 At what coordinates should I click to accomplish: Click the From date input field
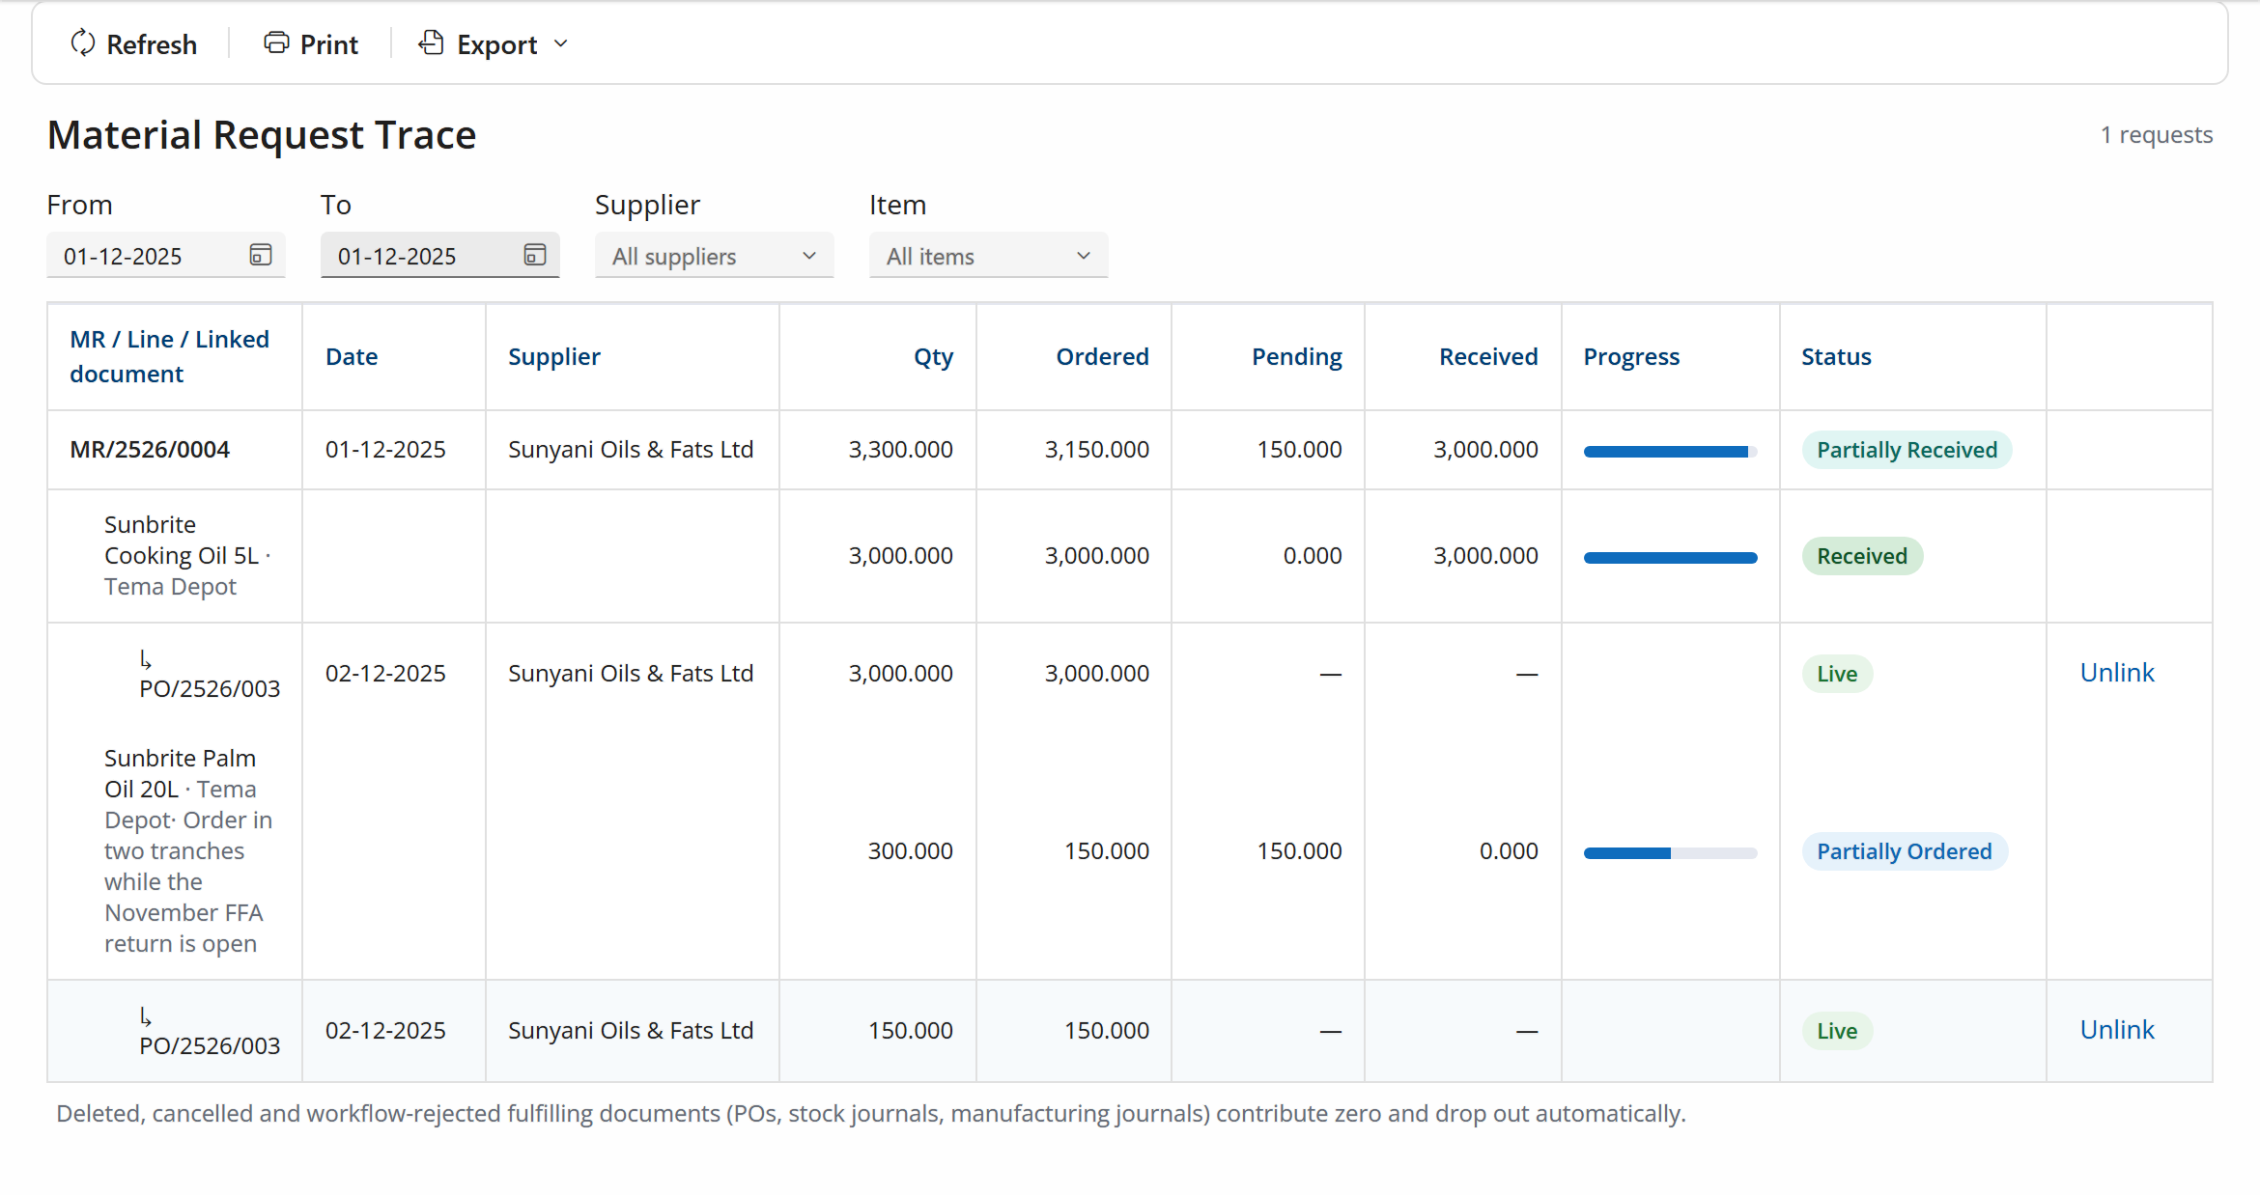pyautogui.click(x=166, y=256)
